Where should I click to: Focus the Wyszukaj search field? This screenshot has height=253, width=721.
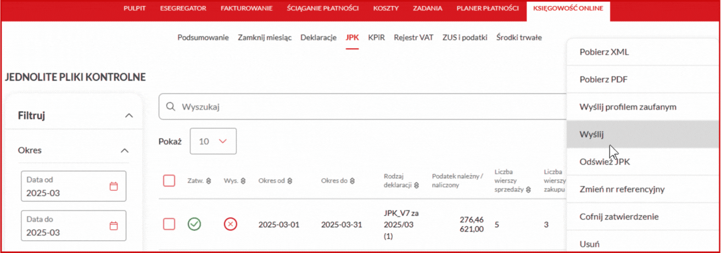pos(362,107)
